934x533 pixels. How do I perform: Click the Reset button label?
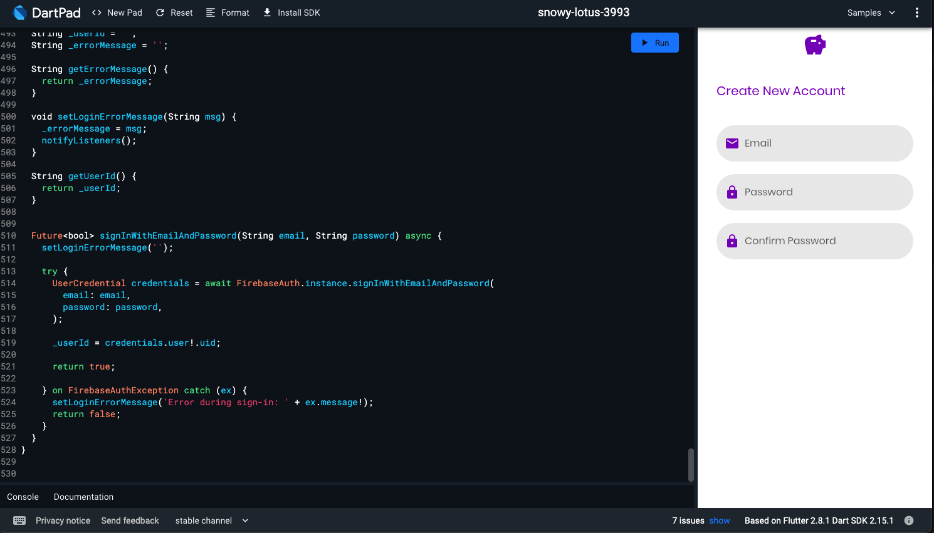tap(182, 13)
